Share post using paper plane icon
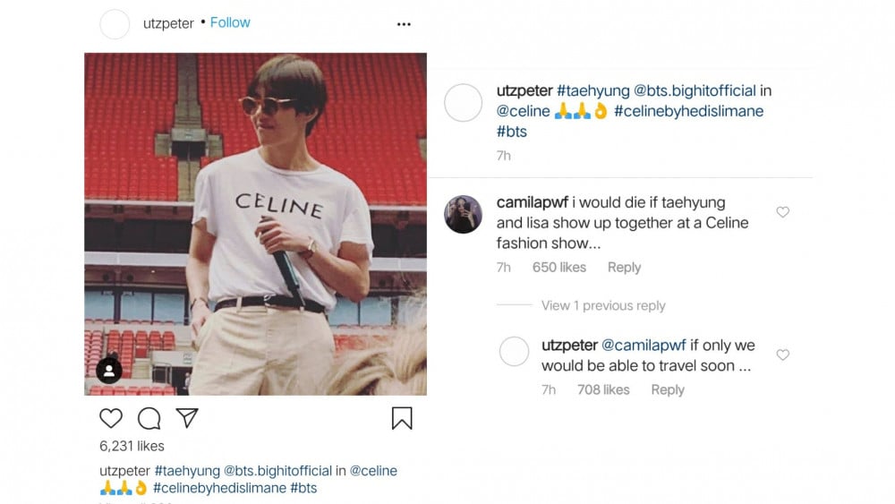Viewport: 895px width, 504px height. pyautogui.click(x=187, y=418)
